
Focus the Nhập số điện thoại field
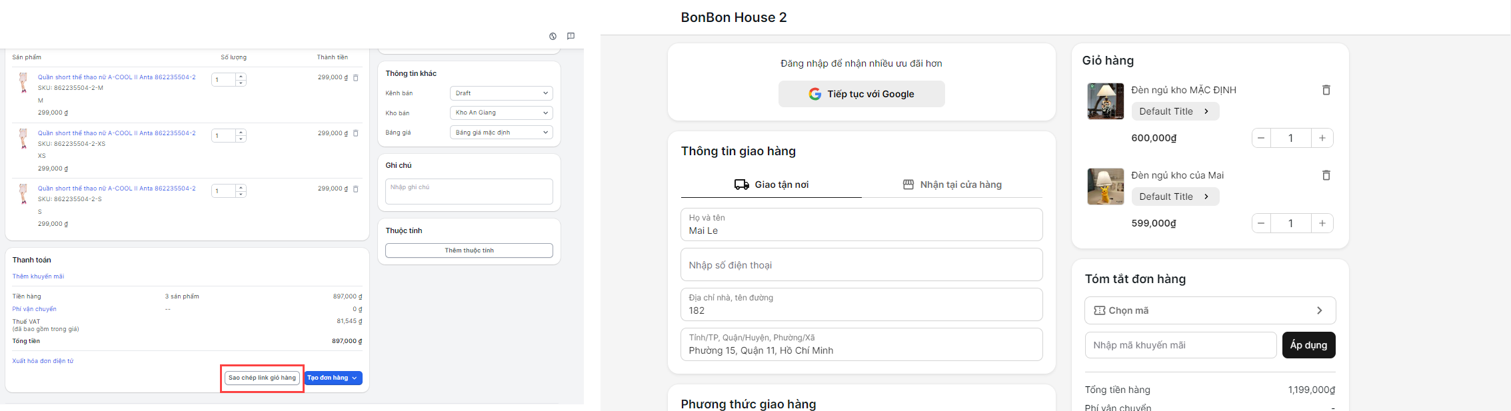861,265
